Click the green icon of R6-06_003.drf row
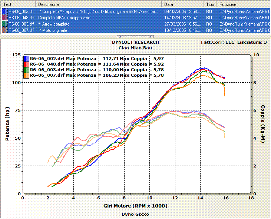 (5, 24)
